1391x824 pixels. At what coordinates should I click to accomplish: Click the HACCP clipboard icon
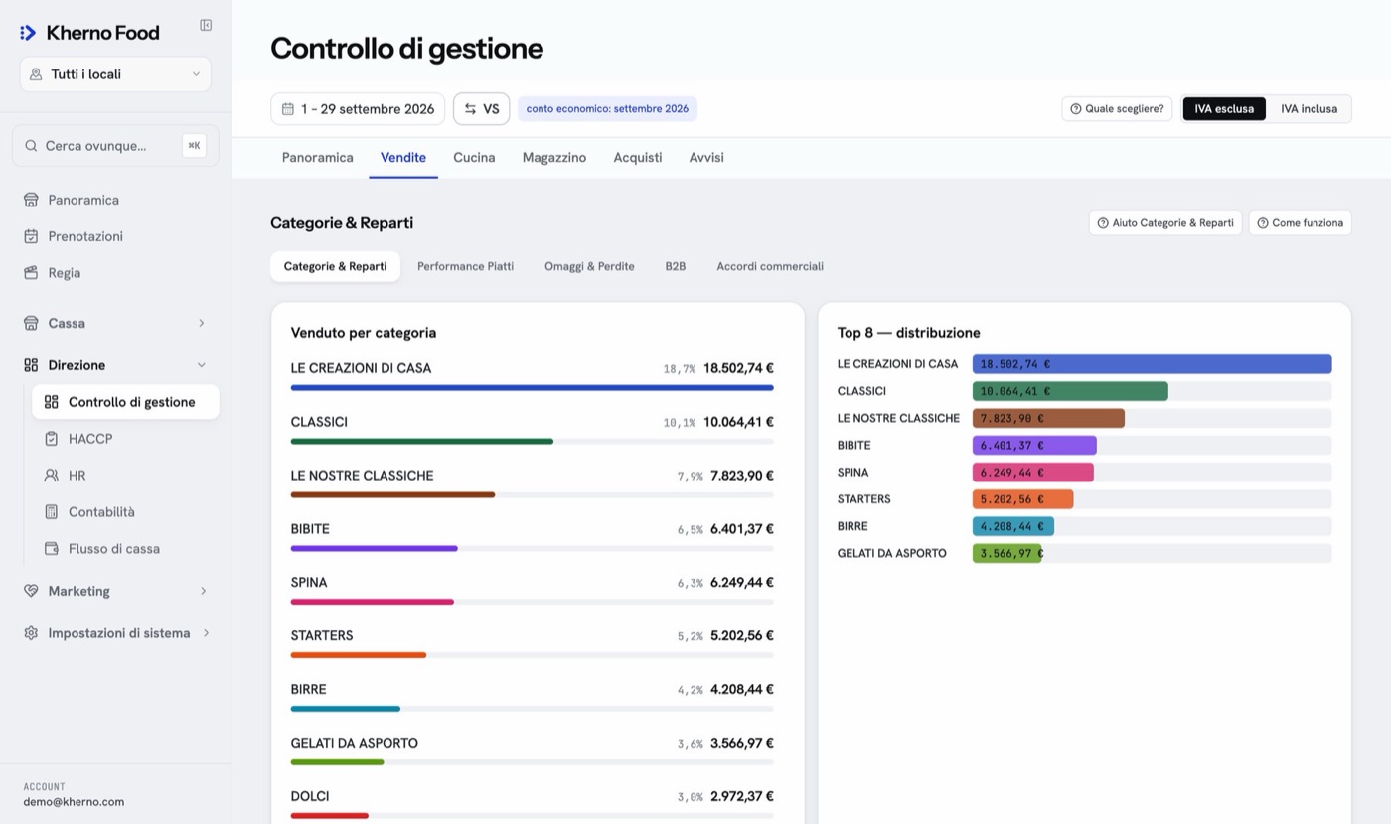click(x=52, y=439)
